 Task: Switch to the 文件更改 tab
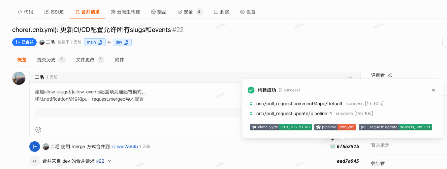85,60
